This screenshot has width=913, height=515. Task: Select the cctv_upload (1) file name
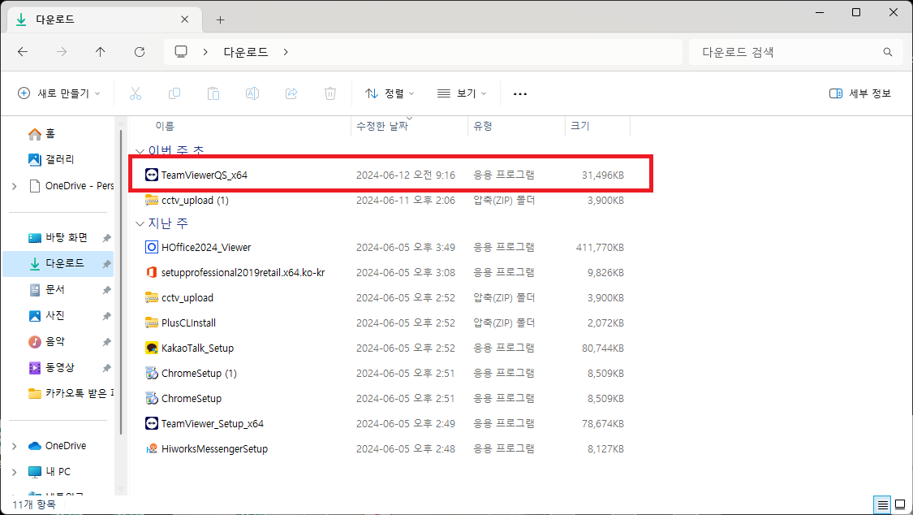[x=195, y=201]
